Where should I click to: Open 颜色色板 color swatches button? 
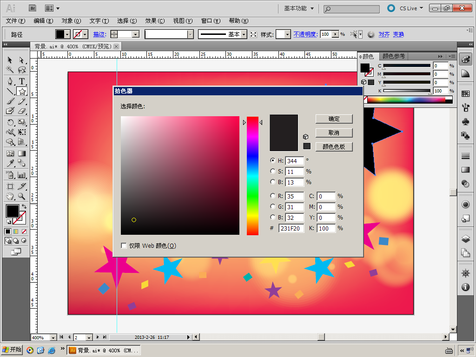[x=334, y=147]
